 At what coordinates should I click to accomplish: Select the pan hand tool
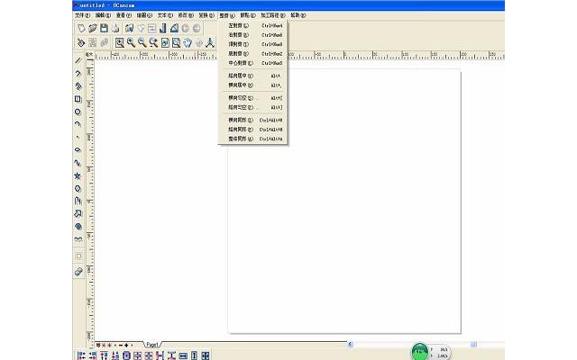click(188, 43)
